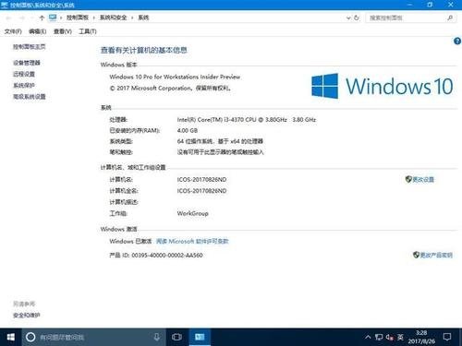This screenshot has height=346, width=462.
Task: Select computer name ICOS-20170826ND in the 计算机名 row
Action: 201,180
